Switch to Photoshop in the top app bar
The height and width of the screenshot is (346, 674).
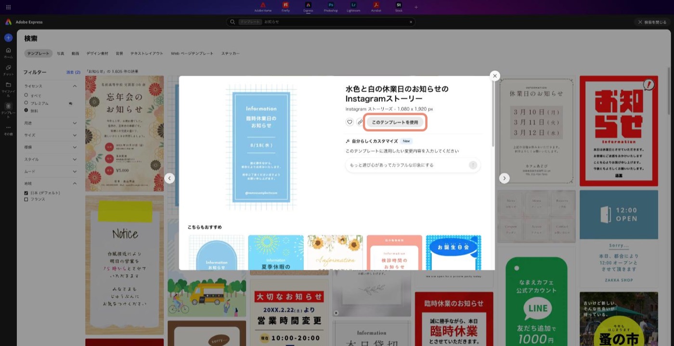331,7
